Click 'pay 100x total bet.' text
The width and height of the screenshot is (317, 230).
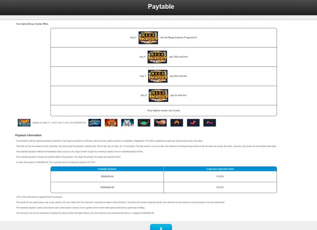pos(179,57)
